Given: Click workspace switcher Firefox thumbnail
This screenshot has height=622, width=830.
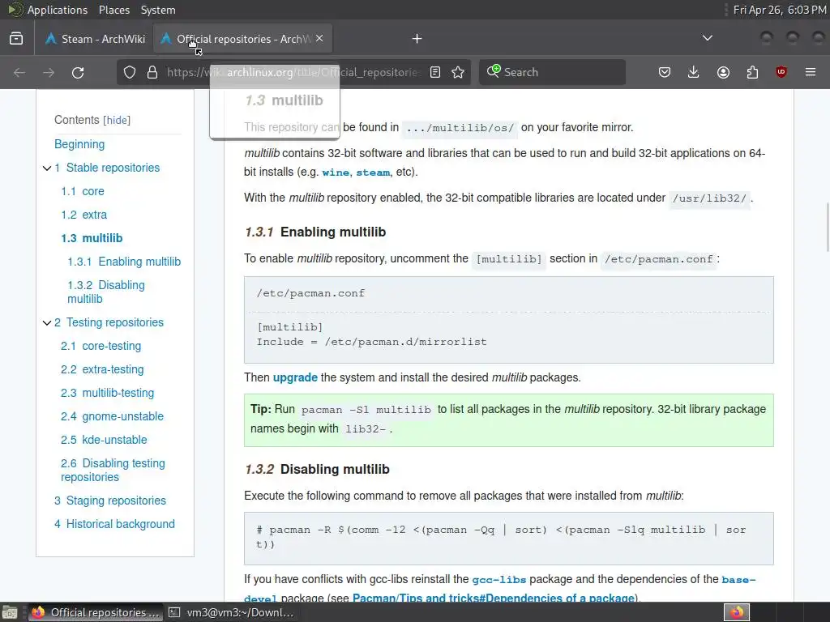Looking at the screenshot, I should tap(736, 612).
